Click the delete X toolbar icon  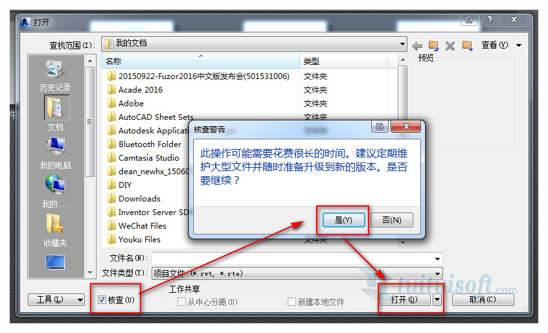tap(450, 46)
